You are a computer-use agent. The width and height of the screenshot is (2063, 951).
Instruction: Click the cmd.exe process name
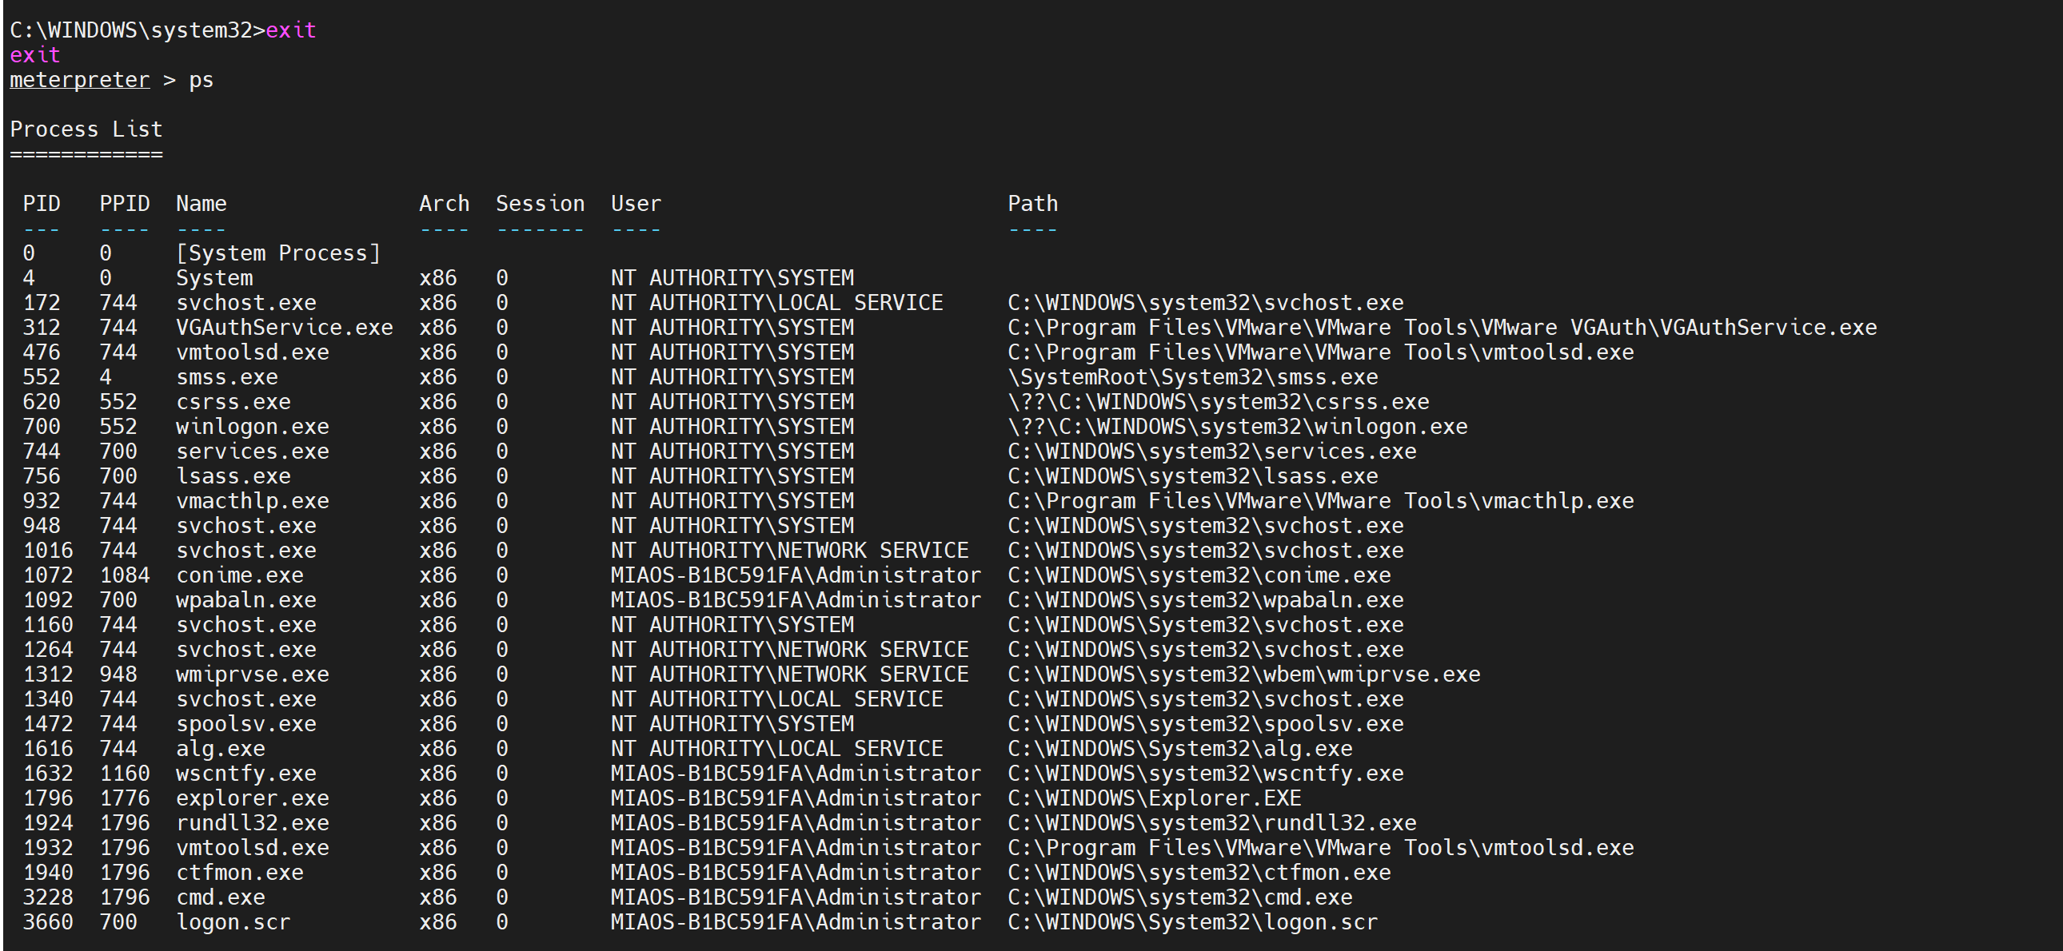[220, 897]
